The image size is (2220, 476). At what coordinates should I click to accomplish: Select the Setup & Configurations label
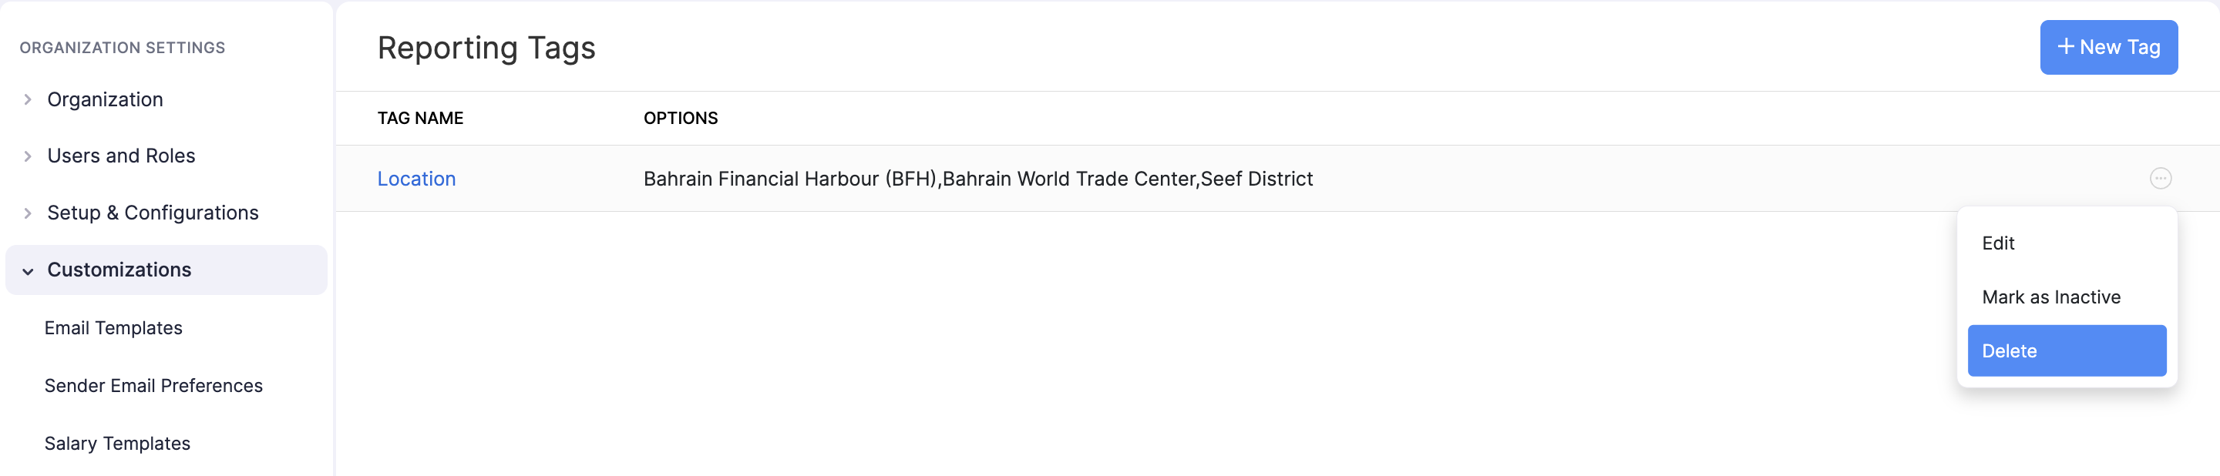153,213
